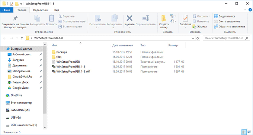This screenshot has height=135, width=253.
Task: Click the Back navigation arrow
Action: pos(5,38)
